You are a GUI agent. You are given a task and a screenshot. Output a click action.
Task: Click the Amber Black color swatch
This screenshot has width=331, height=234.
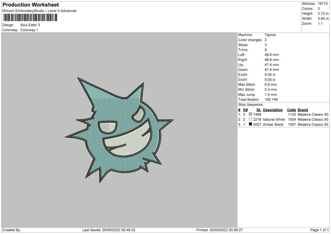click(x=250, y=124)
